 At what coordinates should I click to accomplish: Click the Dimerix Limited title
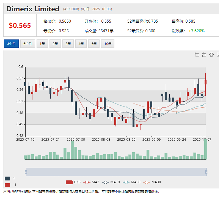33,9
